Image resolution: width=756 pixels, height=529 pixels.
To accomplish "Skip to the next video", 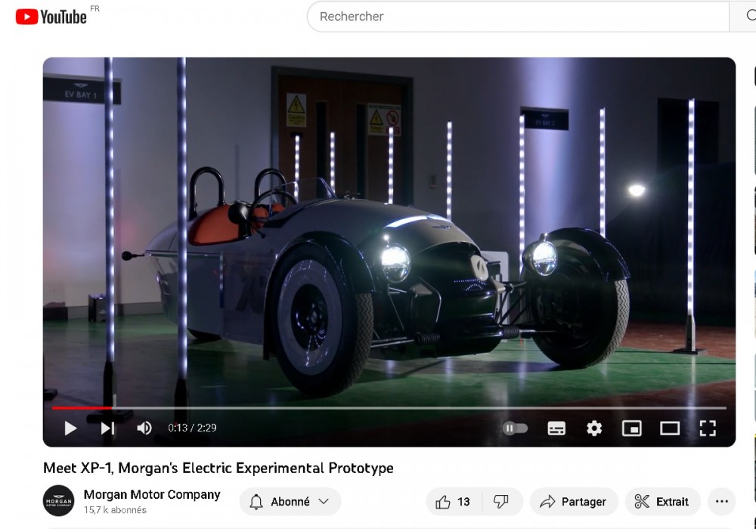I will pyautogui.click(x=107, y=428).
